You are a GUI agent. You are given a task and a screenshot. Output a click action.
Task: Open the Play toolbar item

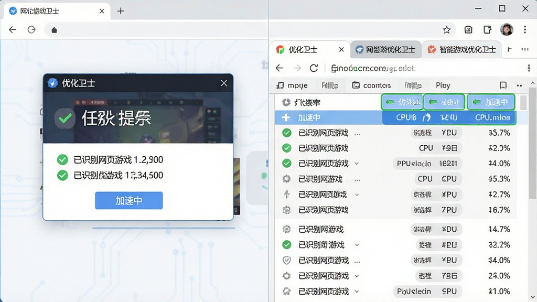click(443, 85)
